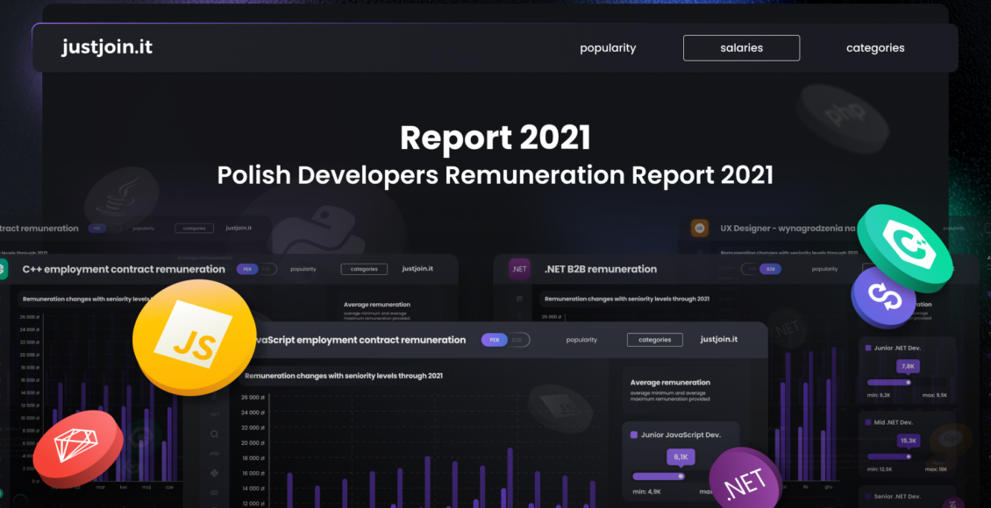Click the Python icon in JavaScript panel sidebar
The width and height of the screenshot is (991, 508).
click(214, 473)
